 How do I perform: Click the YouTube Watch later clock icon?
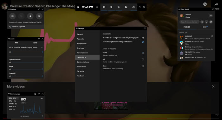pyautogui.click(x=205, y=4)
